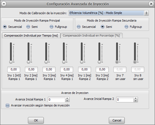The image size is (155, 125).
Task: Increase Avance Inicial Rampa 1 with up arrow
Action: click(x=67, y=98)
